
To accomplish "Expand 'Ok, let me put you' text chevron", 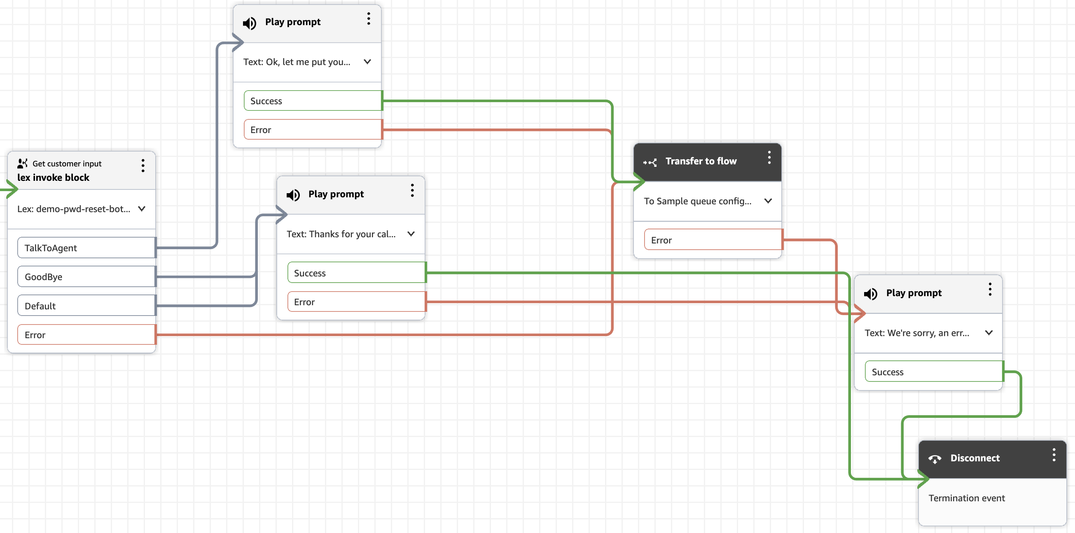I will coord(367,62).
